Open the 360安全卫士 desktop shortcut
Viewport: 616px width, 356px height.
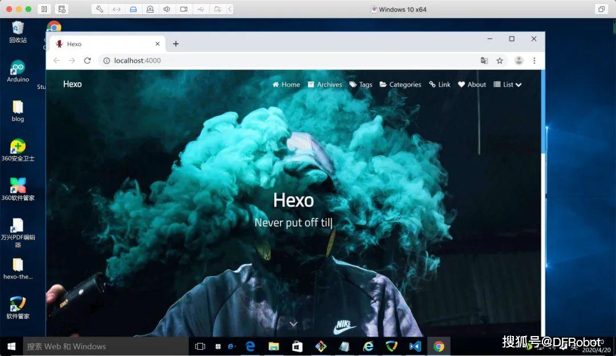18,151
